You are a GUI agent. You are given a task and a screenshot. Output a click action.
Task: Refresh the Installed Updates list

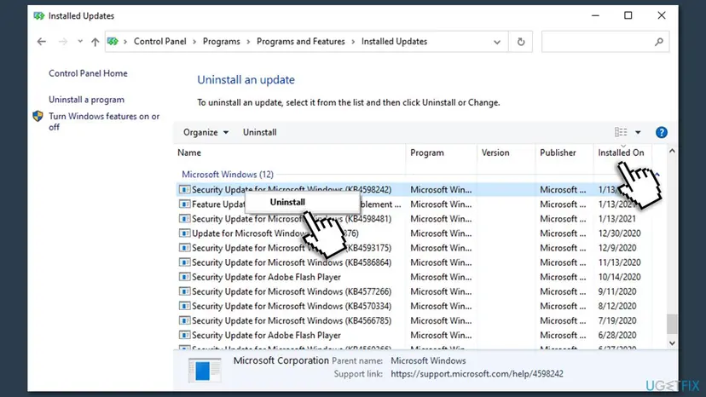click(x=521, y=42)
